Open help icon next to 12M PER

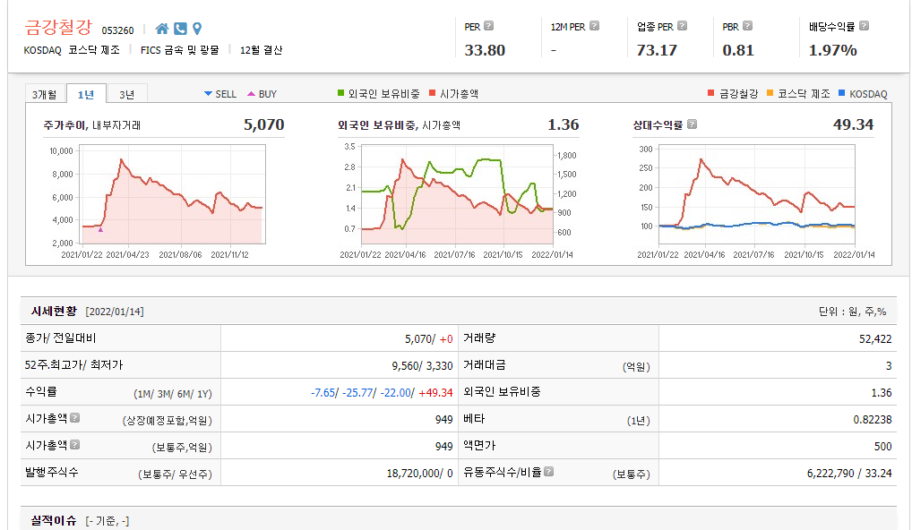click(x=594, y=26)
